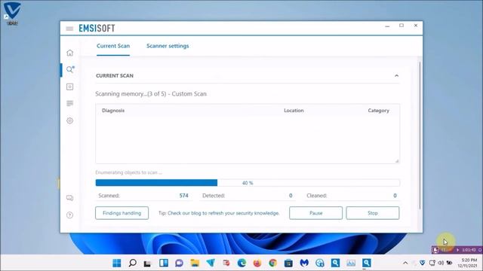Open Widgets on the taskbar

164,263
